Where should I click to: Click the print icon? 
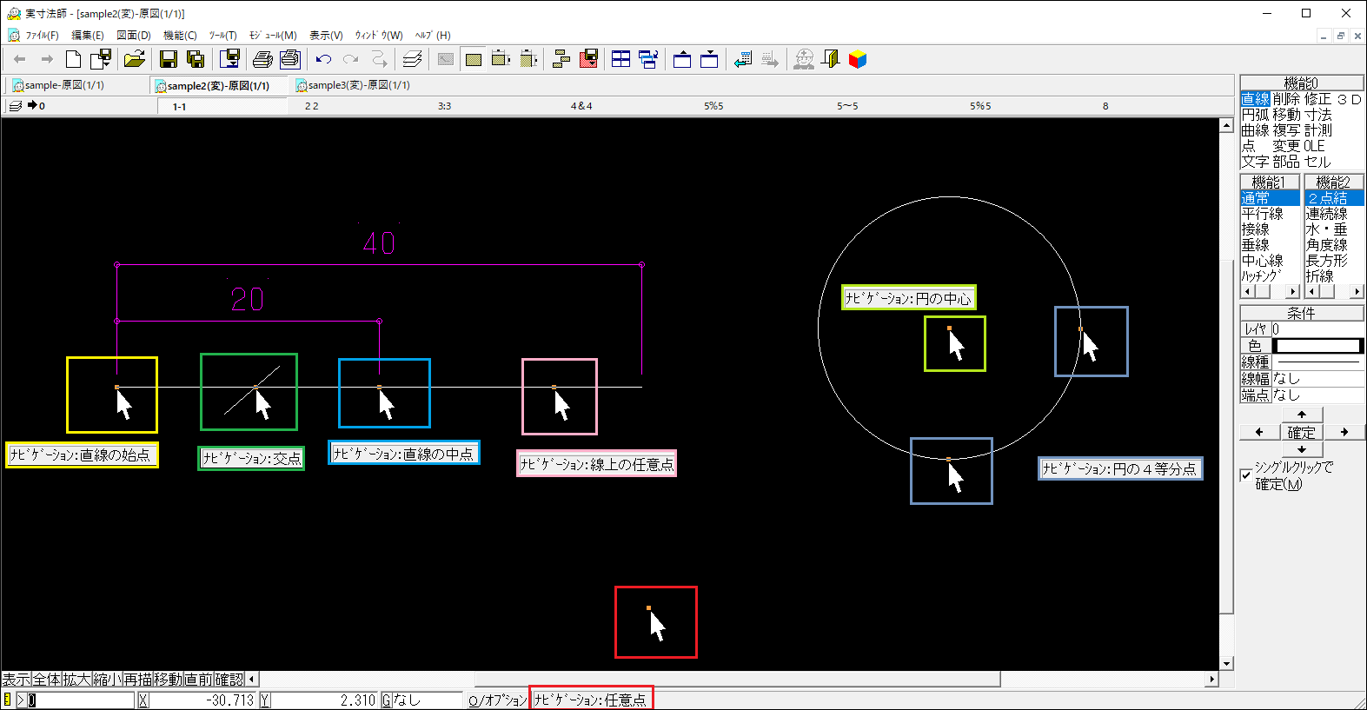coord(262,59)
